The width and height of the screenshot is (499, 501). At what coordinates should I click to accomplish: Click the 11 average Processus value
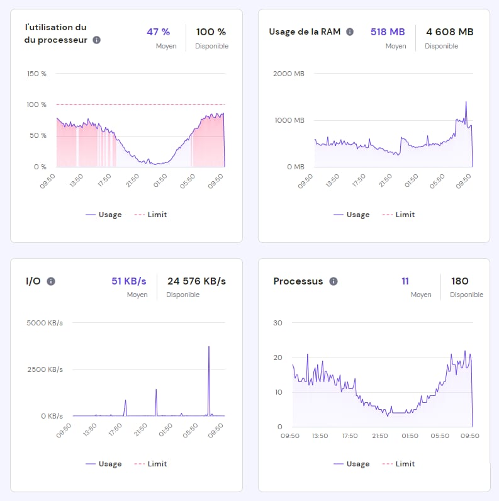coord(405,281)
